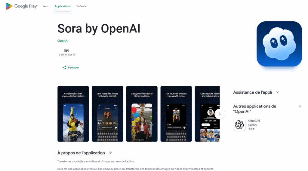Click the ChatGPT app icon
Image resolution: width=308 pixels, height=171 pixels.
click(x=239, y=125)
